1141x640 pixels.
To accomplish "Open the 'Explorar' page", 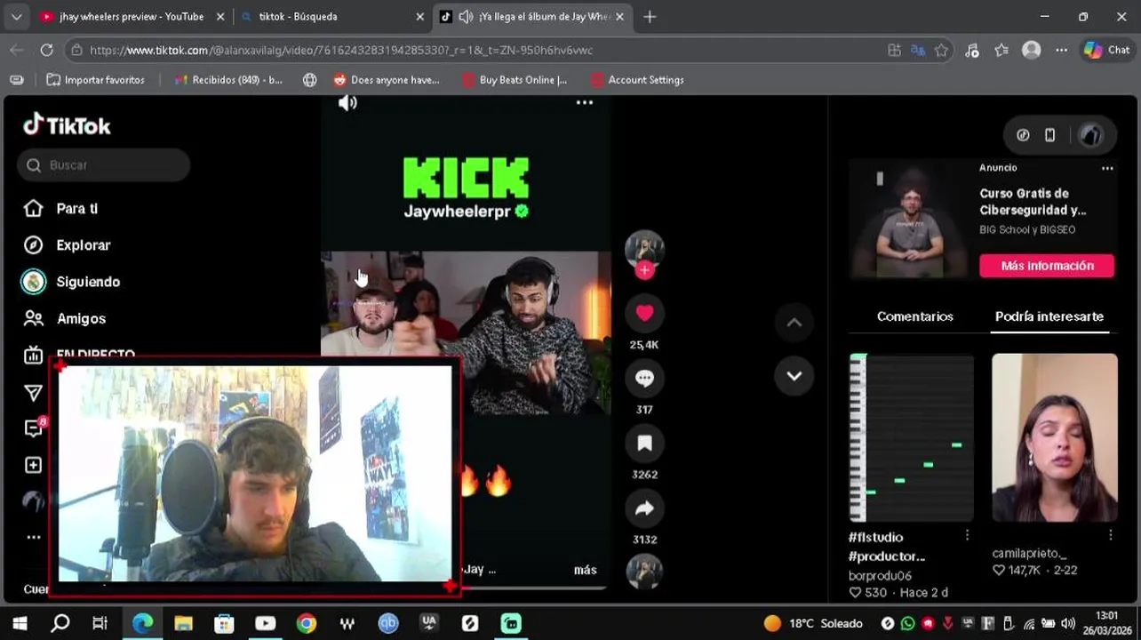I will (x=83, y=245).
